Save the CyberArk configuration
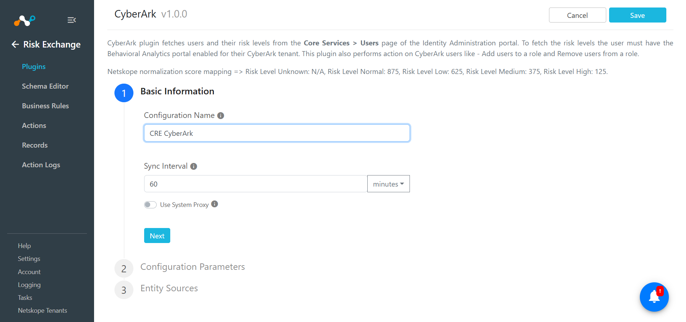Image resolution: width=686 pixels, height=322 pixels. click(x=637, y=15)
